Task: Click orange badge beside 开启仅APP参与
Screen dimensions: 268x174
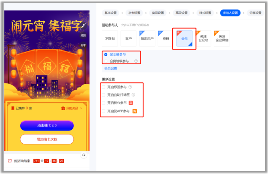Action: [x=135, y=111]
